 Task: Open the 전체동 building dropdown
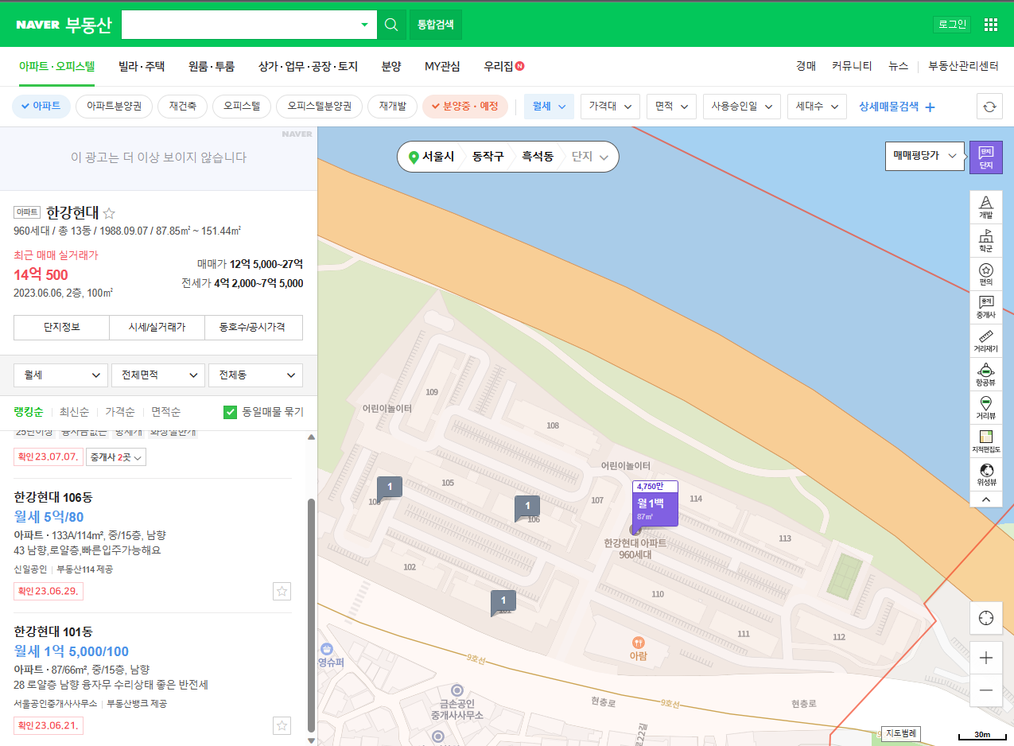point(255,375)
